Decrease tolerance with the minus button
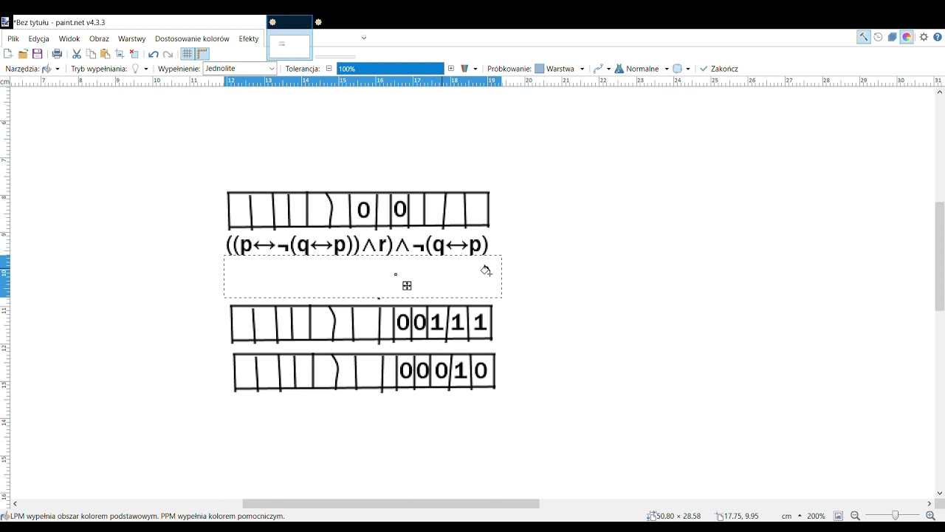This screenshot has width=945, height=532. [329, 69]
